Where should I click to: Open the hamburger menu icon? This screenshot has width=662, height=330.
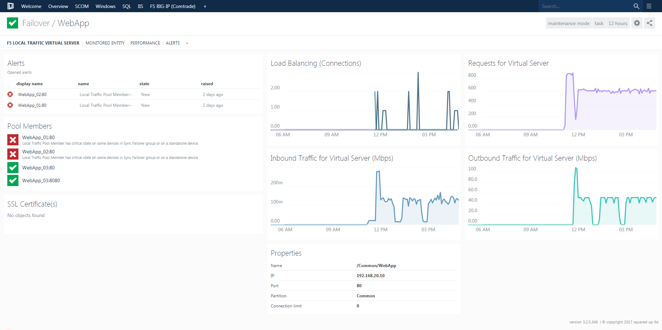click(649, 6)
